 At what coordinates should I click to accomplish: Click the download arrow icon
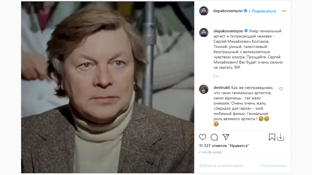(281, 137)
